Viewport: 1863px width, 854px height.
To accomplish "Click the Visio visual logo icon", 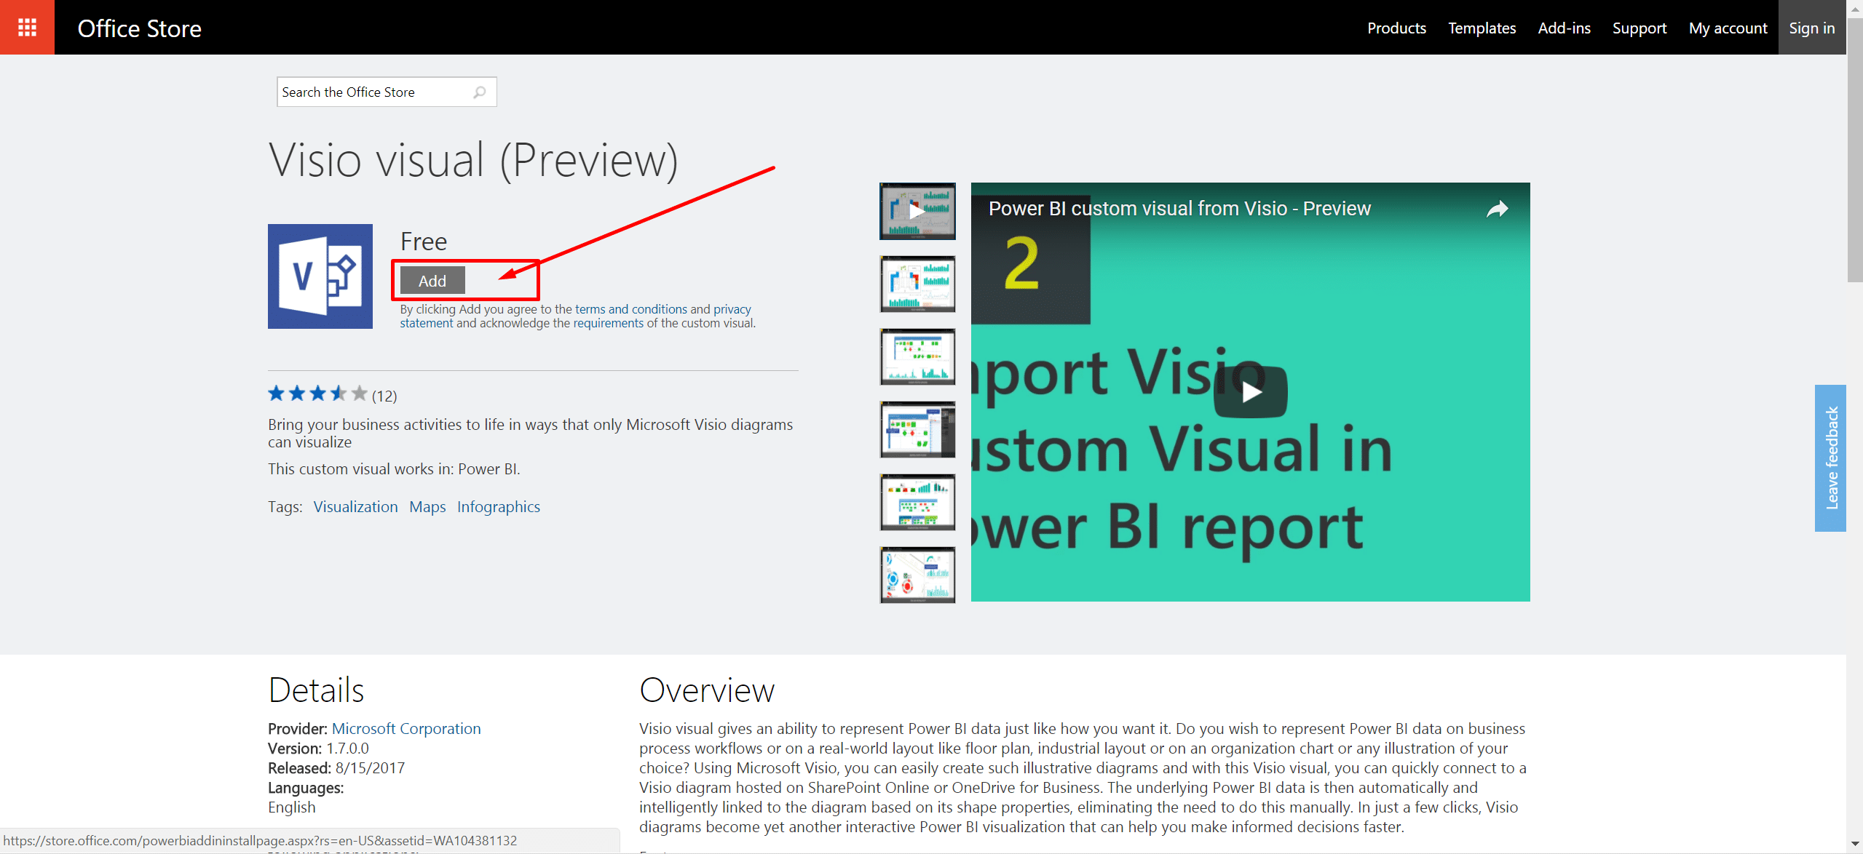I will [320, 276].
